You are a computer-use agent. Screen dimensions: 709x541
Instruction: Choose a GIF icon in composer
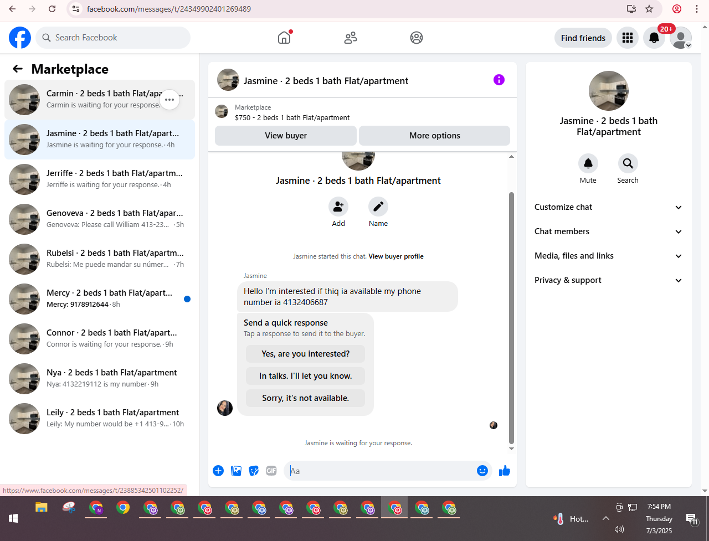271,471
